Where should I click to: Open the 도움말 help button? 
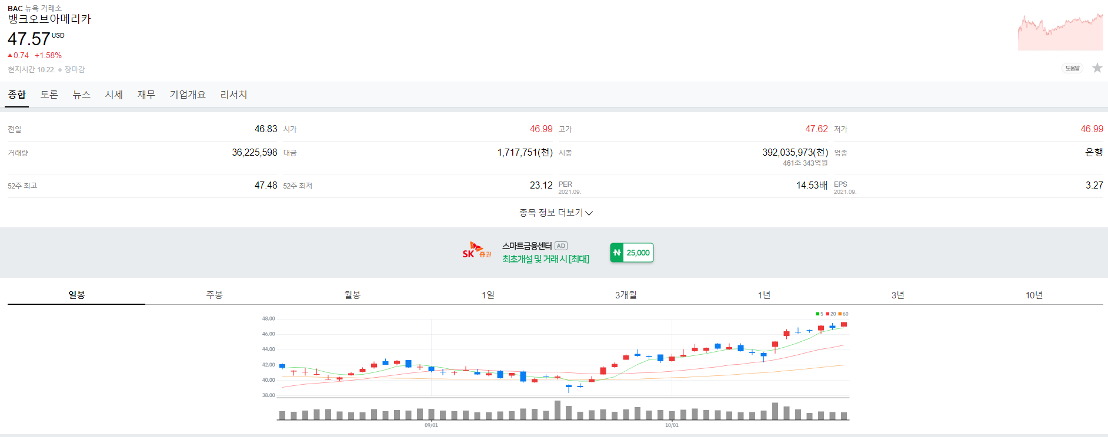pos(1073,68)
